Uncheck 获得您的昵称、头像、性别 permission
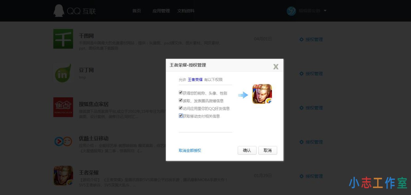411x195 pixels. [x=180, y=93]
